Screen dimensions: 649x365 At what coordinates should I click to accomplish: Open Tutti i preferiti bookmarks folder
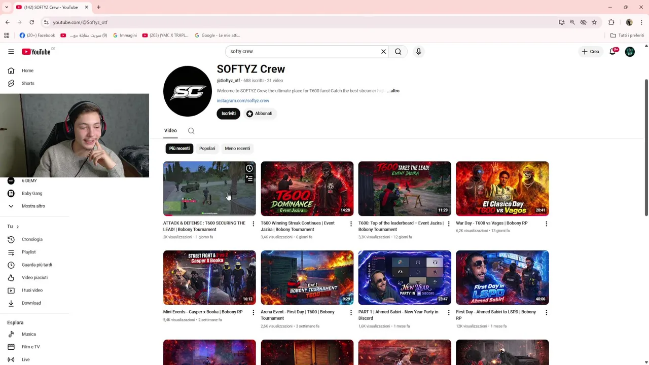pos(627,35)
